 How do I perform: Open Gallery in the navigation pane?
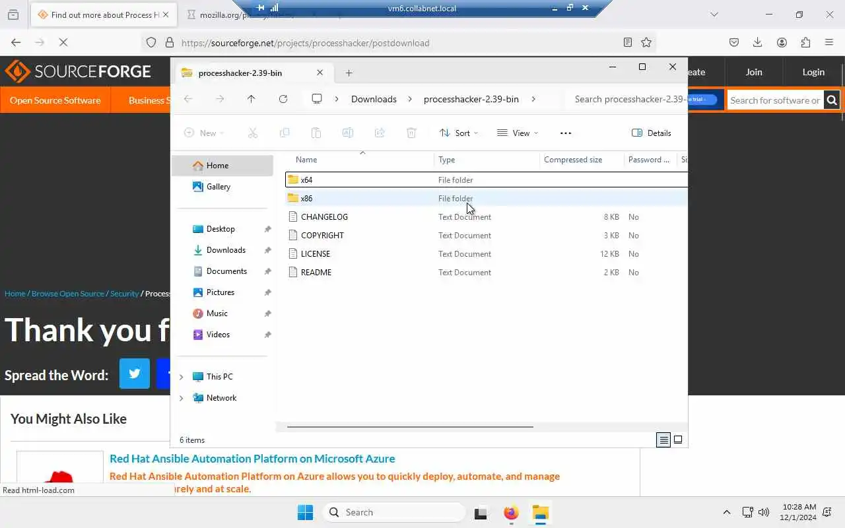click(222, 187)
